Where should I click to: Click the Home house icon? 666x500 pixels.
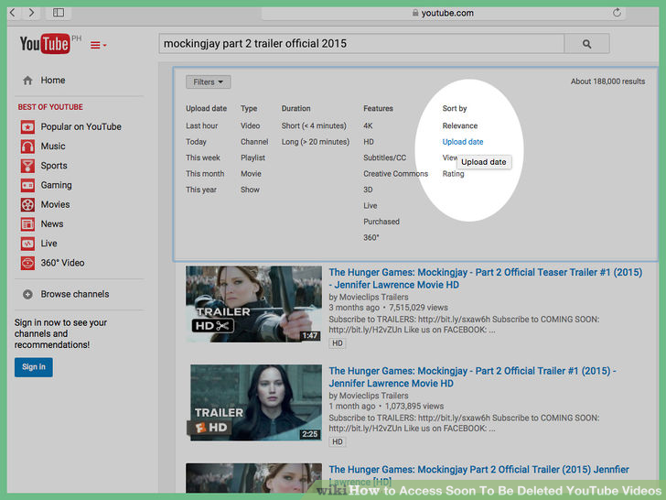pyautogui.click(x=27, y=81)
